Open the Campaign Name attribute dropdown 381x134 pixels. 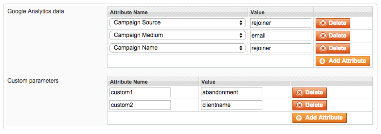177,48
